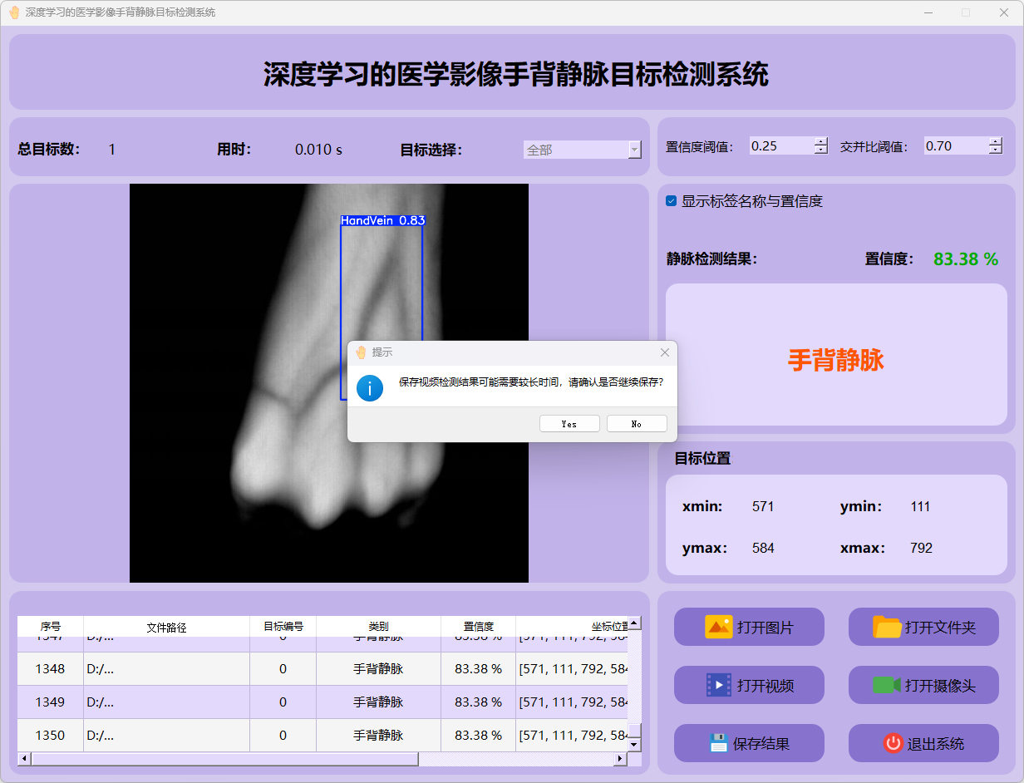
Task: Increase the 置信度阈值 value with up arrow
Action: 821,141
